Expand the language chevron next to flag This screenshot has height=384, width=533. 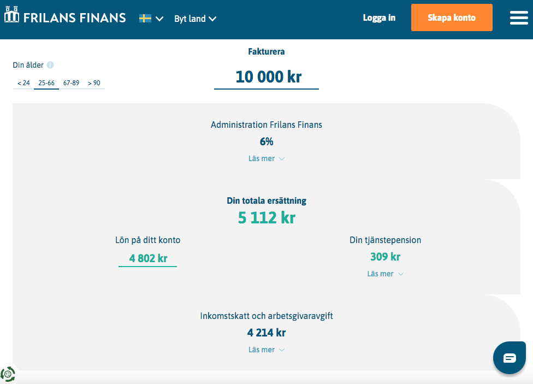(159, 19)
